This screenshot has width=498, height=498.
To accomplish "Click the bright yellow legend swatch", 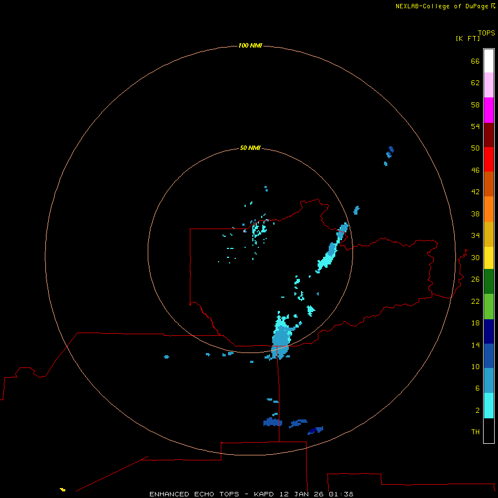I will 489,258.
